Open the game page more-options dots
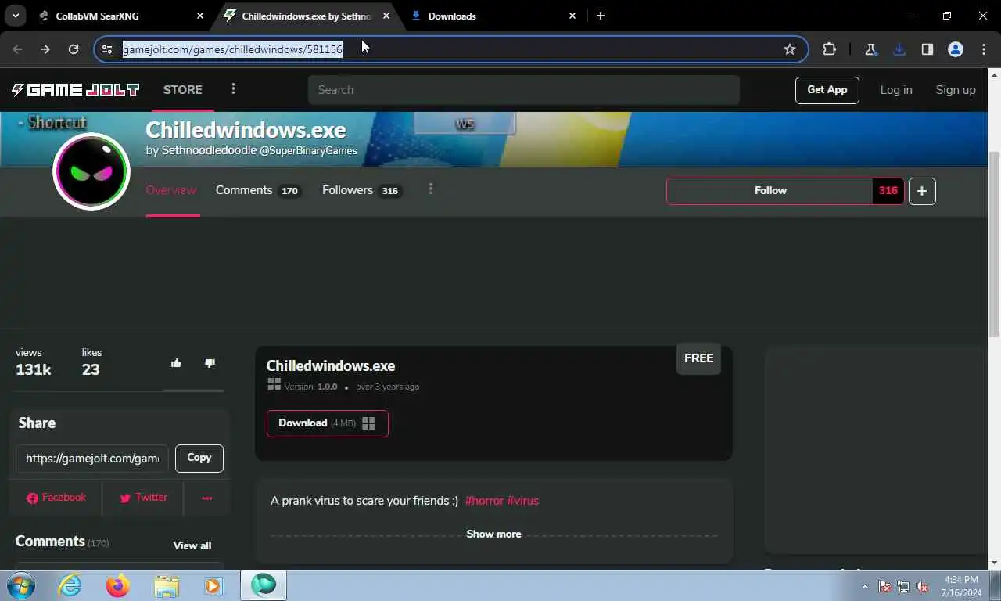The image size is (1001, 601). click(x=430, y=189)
